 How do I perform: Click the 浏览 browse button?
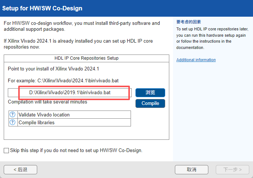pyautogui.click(x=150, y=93)
